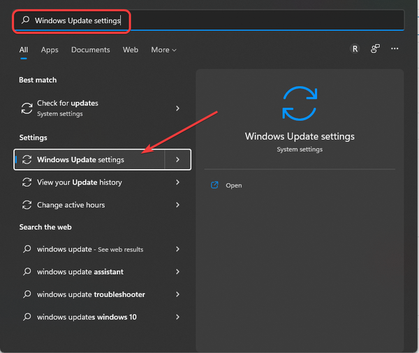419x353 pixels.
Task: Open the More dropdown filter
Action: (x=163, y=50)
